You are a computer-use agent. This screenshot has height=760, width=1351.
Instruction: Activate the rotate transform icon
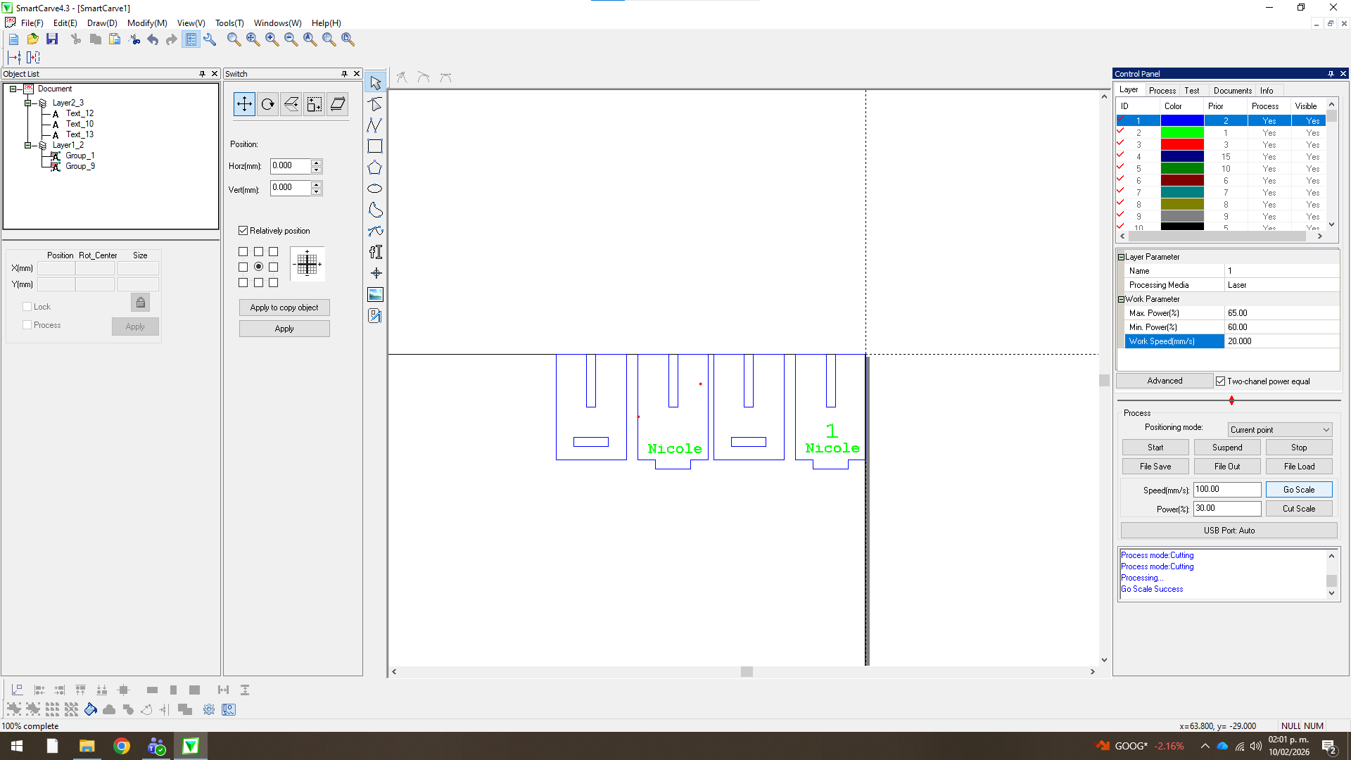pyautogui.click(x=267, y=104)
